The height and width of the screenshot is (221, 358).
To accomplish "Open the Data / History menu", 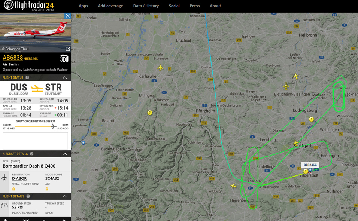I will [146, 6].
